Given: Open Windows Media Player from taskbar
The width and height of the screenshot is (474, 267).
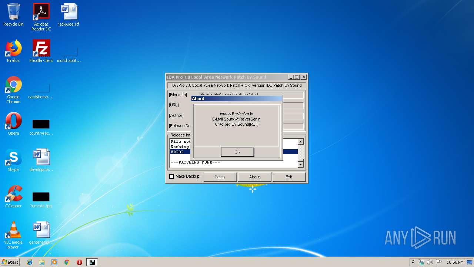Looking at the screenshot, I should pos(54,262).
